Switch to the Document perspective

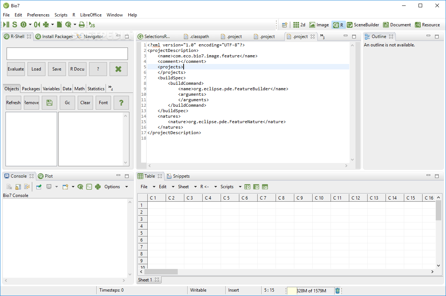pos(397,25)
